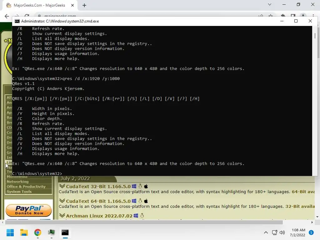Click the July 2, 2022 date header
320x240 pixels.
[x=75, y=178]
